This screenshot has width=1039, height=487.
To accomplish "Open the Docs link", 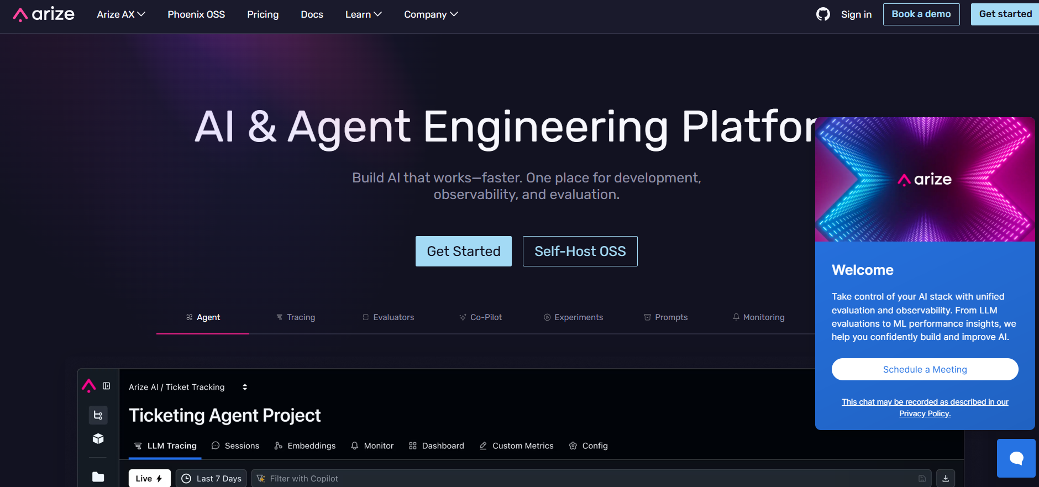I will click(x=312, y=14).
